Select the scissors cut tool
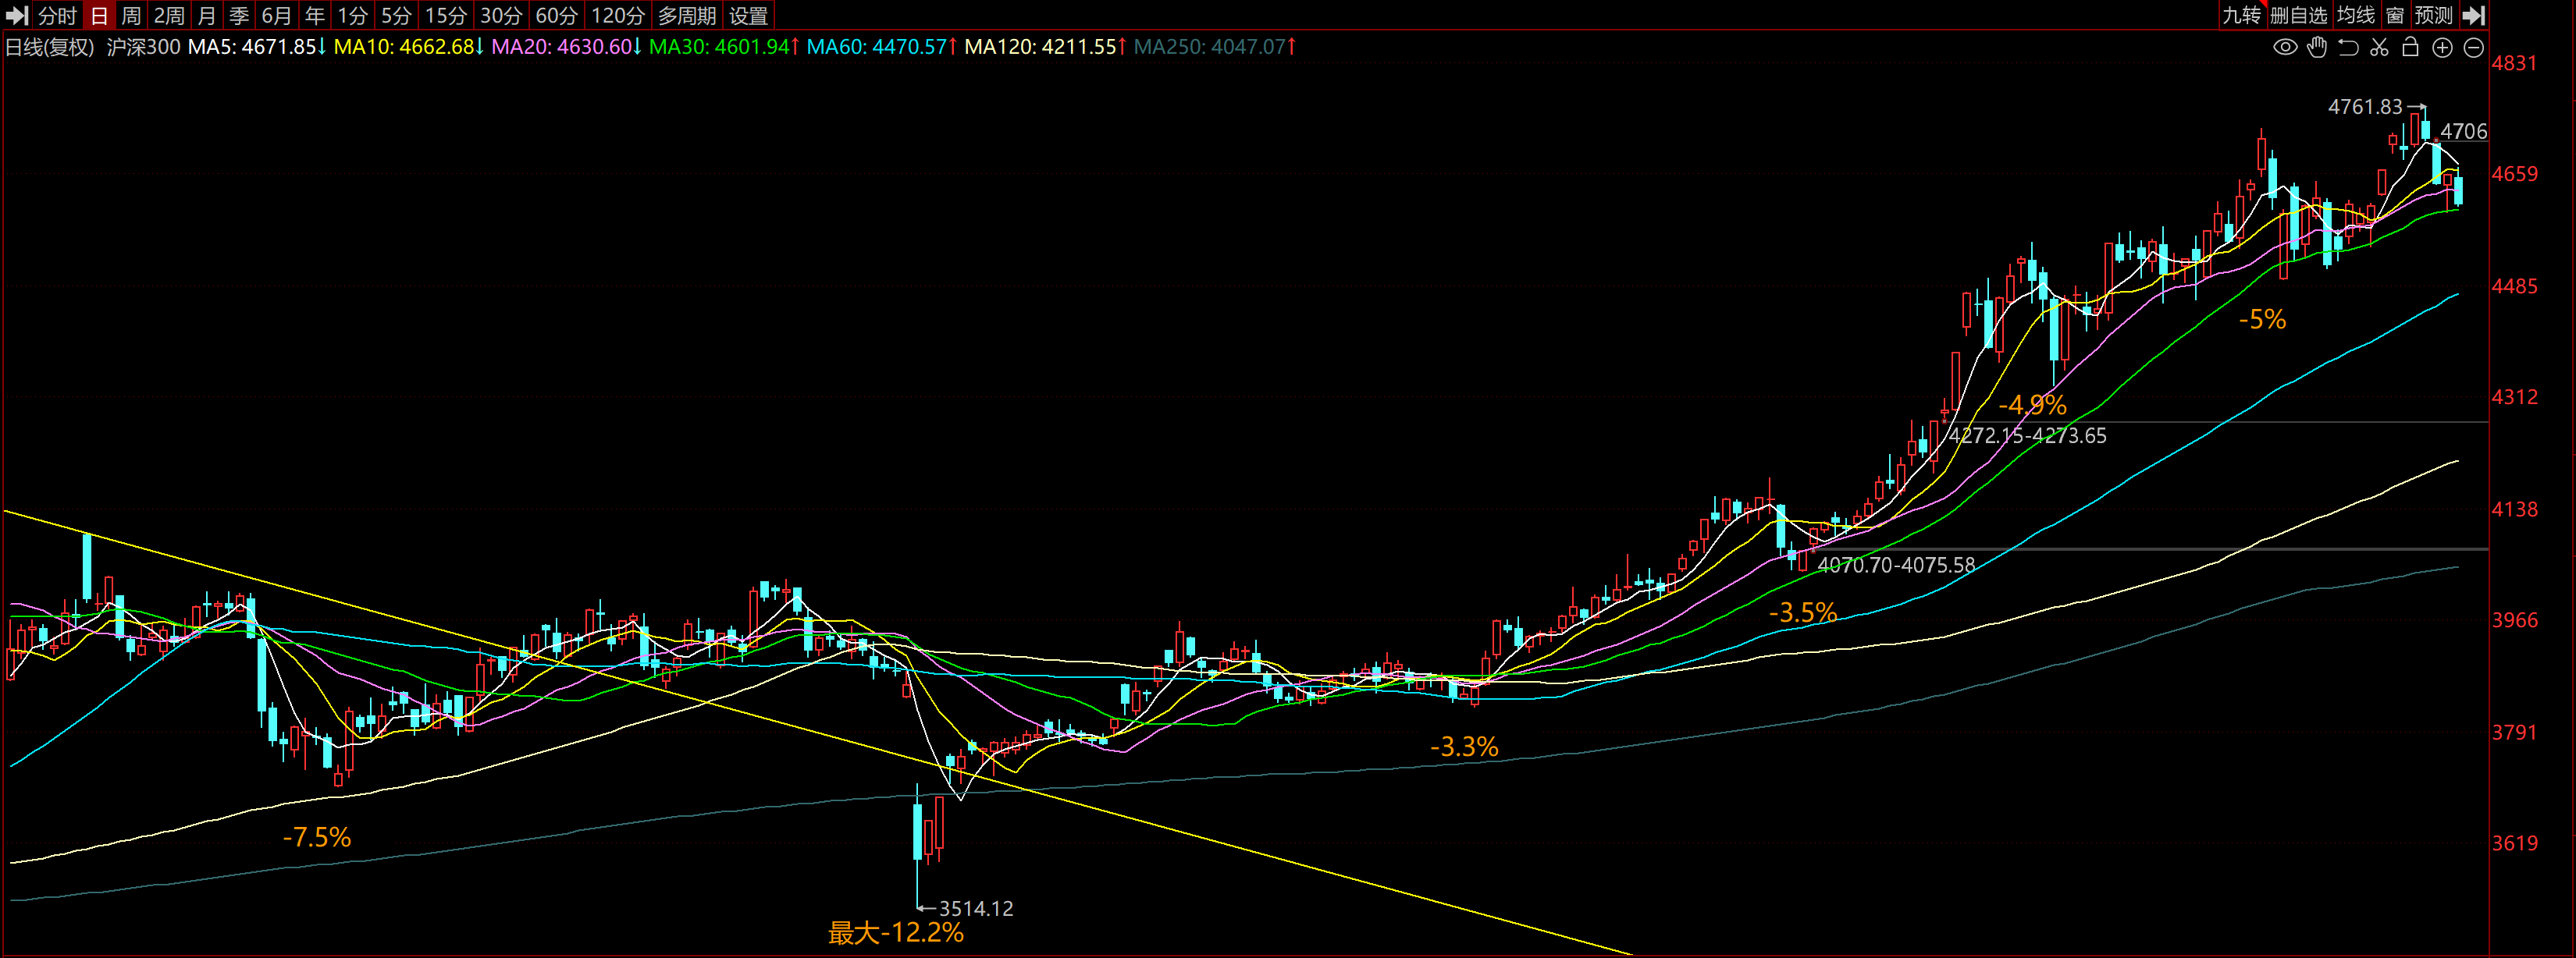The width and height of the screenshot is (2576, 958). tap(2379, 47)
